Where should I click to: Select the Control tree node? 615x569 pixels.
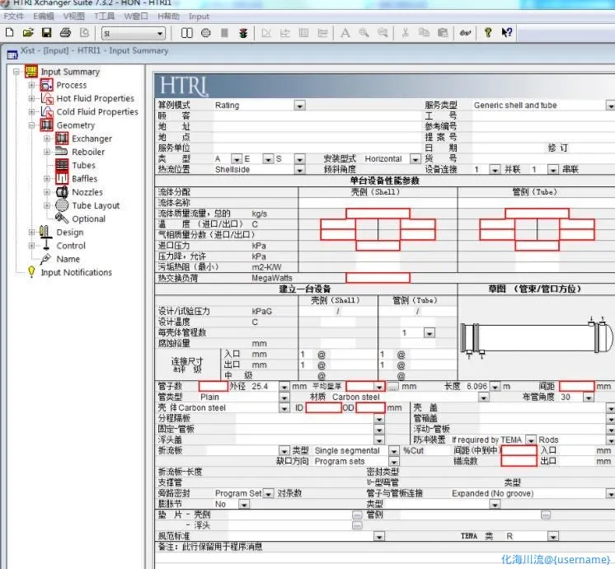pos(71,246)
